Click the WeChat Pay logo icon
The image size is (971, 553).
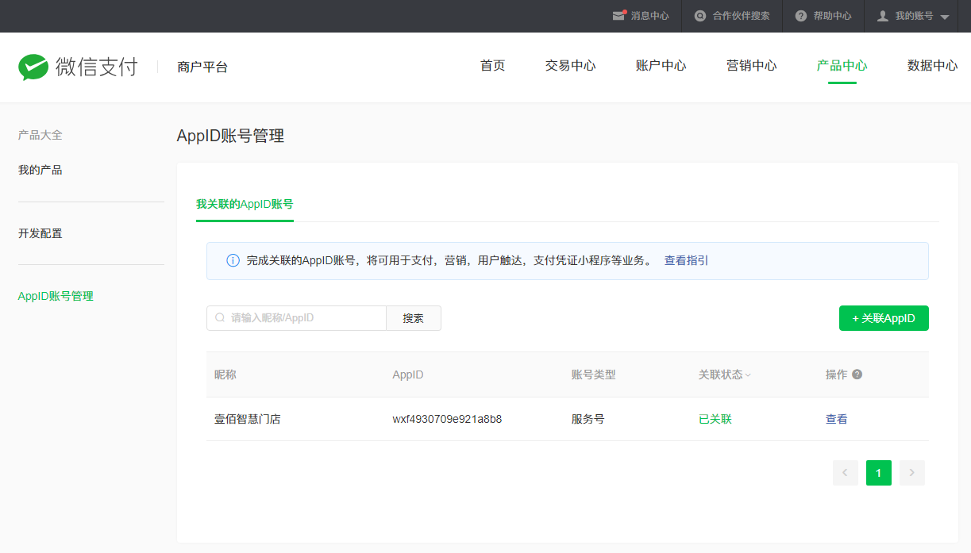point(34,67)
